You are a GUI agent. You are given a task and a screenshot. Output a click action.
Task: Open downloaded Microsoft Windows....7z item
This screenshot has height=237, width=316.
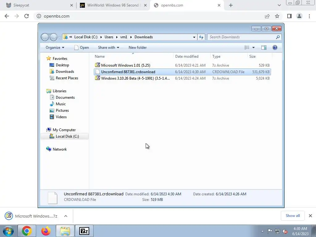coord(31,216)
